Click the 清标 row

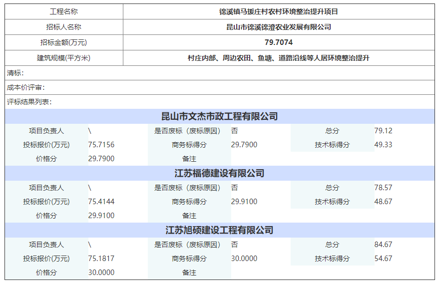[219, 73]
